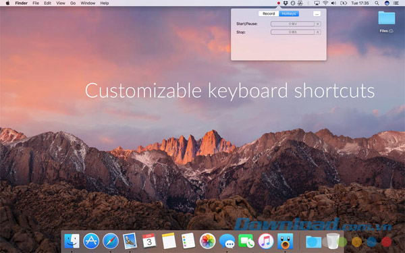Image resolution: width=405 pixels, height=253 pixels.
Task: Select the Hotkeys tab
Action: (x=289, y=13)
